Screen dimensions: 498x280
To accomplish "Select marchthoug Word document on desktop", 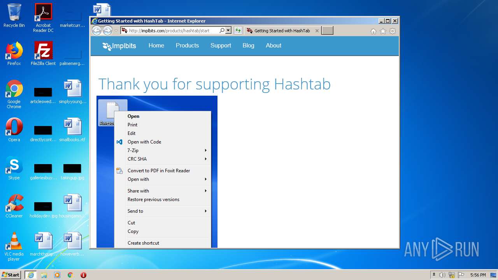I will coord(43,244).
